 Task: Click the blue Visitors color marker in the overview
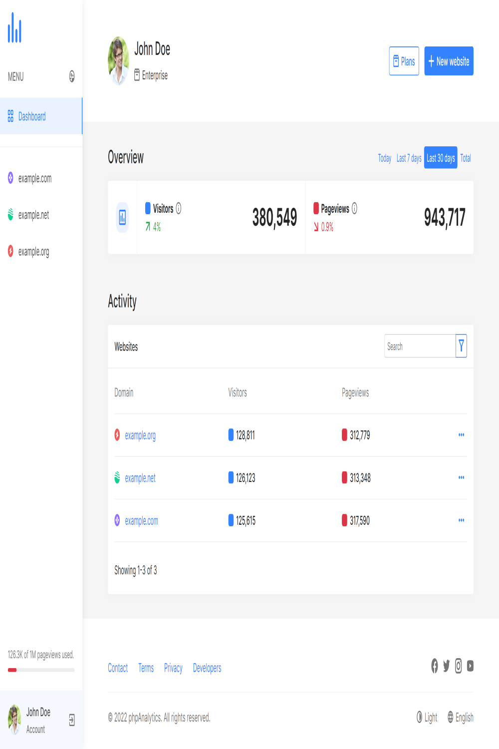pos(148,208)
